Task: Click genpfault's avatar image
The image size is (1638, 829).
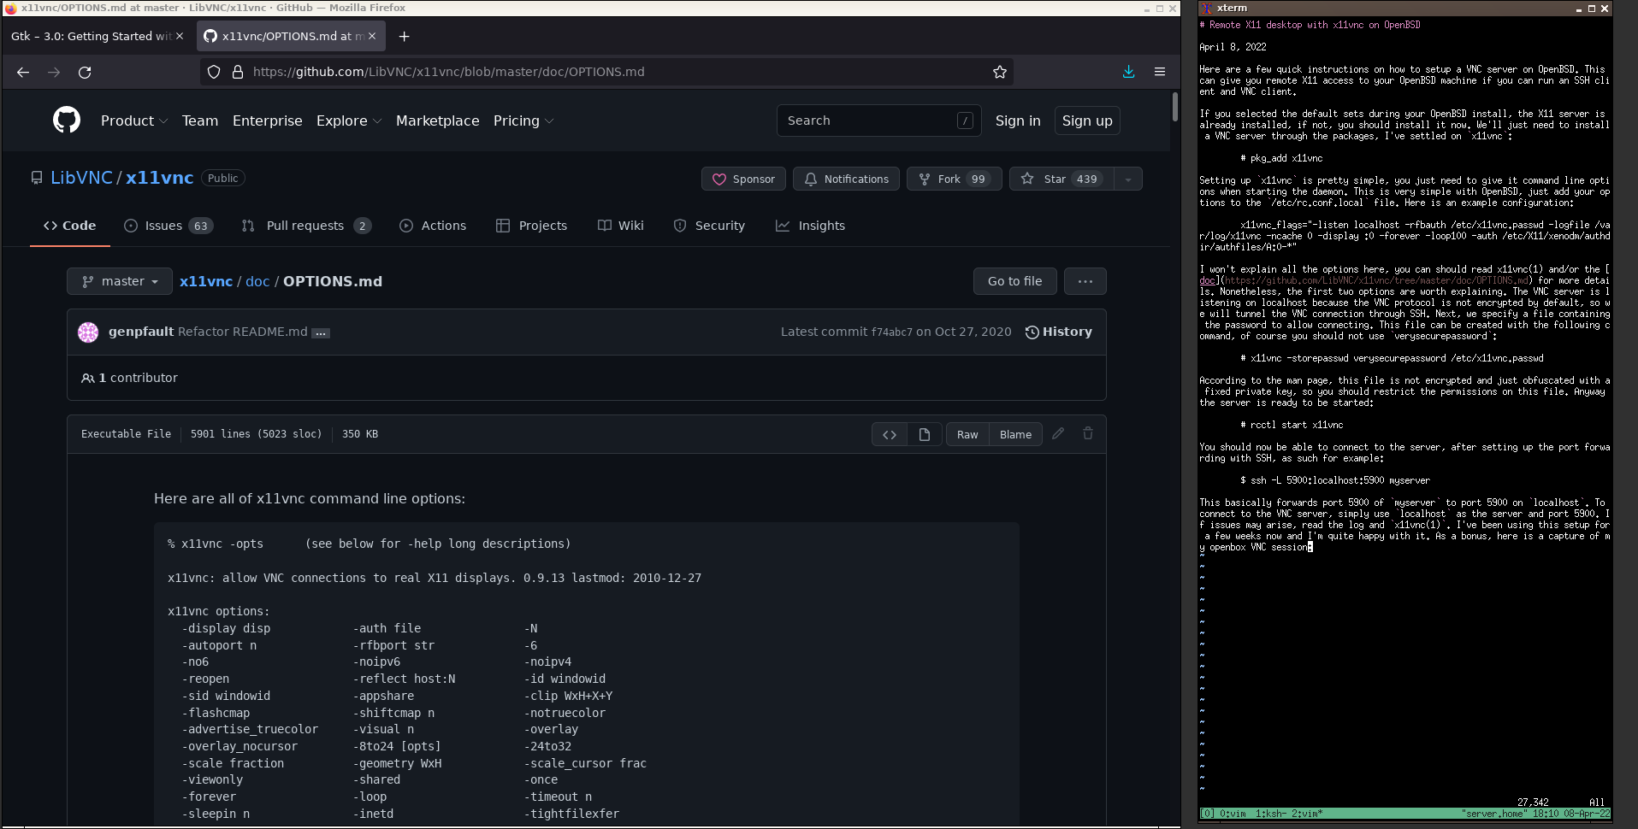Action: tap(88, 332)
